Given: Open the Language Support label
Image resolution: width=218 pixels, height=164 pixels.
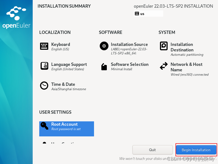Looking at the screenshot, I should coord(69,64).
